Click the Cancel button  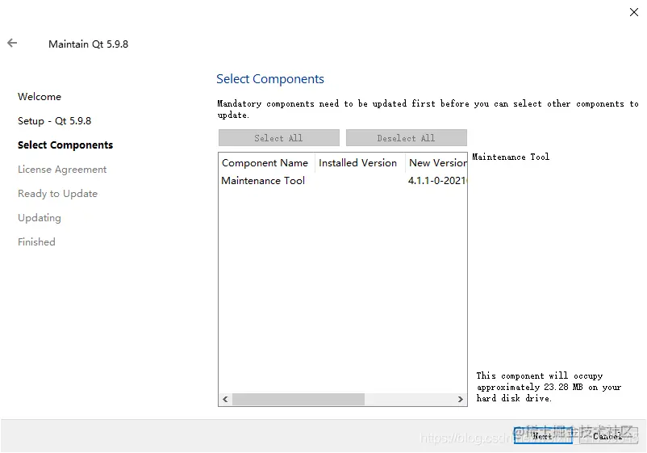point(608,436)
